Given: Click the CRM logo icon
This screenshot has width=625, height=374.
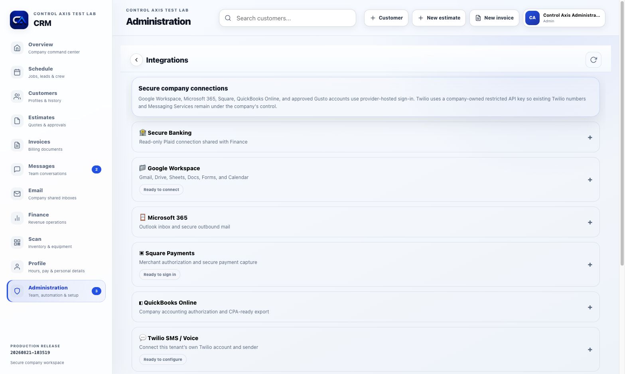Looking at the screenshot, I should (19, 20).
